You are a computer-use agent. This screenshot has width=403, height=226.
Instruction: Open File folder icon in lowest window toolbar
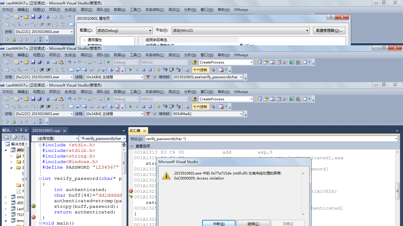[27, 99]
